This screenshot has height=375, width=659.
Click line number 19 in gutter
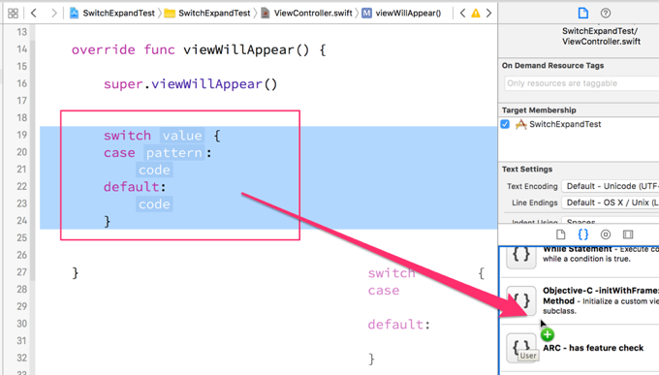point(22,135)
